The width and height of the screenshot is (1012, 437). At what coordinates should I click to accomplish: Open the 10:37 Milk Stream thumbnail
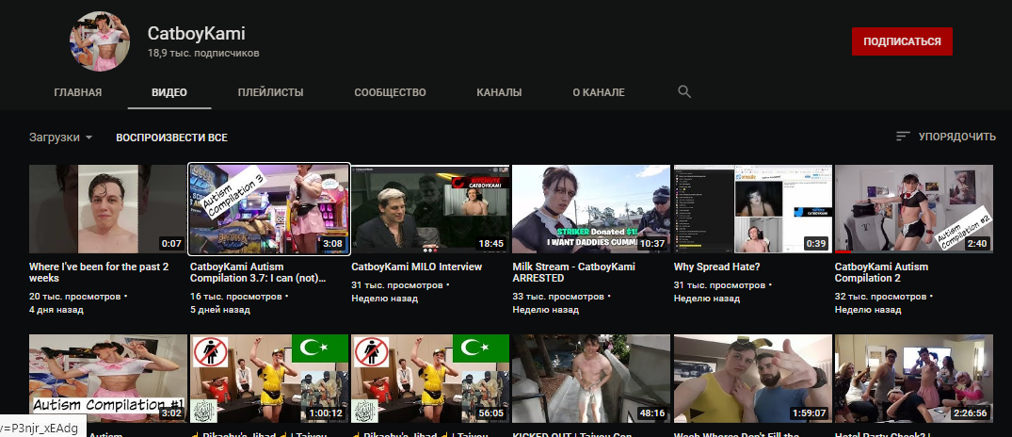click(591, 209)
